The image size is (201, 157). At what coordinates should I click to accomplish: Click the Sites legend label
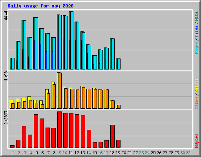pos(196,103)
